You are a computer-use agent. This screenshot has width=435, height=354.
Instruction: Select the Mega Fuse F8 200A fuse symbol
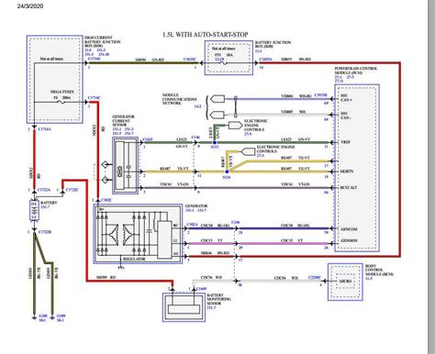[x=61, y=103]
